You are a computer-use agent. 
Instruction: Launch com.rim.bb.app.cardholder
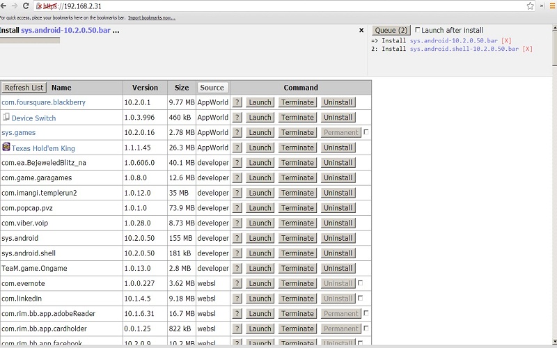(260, 329)
